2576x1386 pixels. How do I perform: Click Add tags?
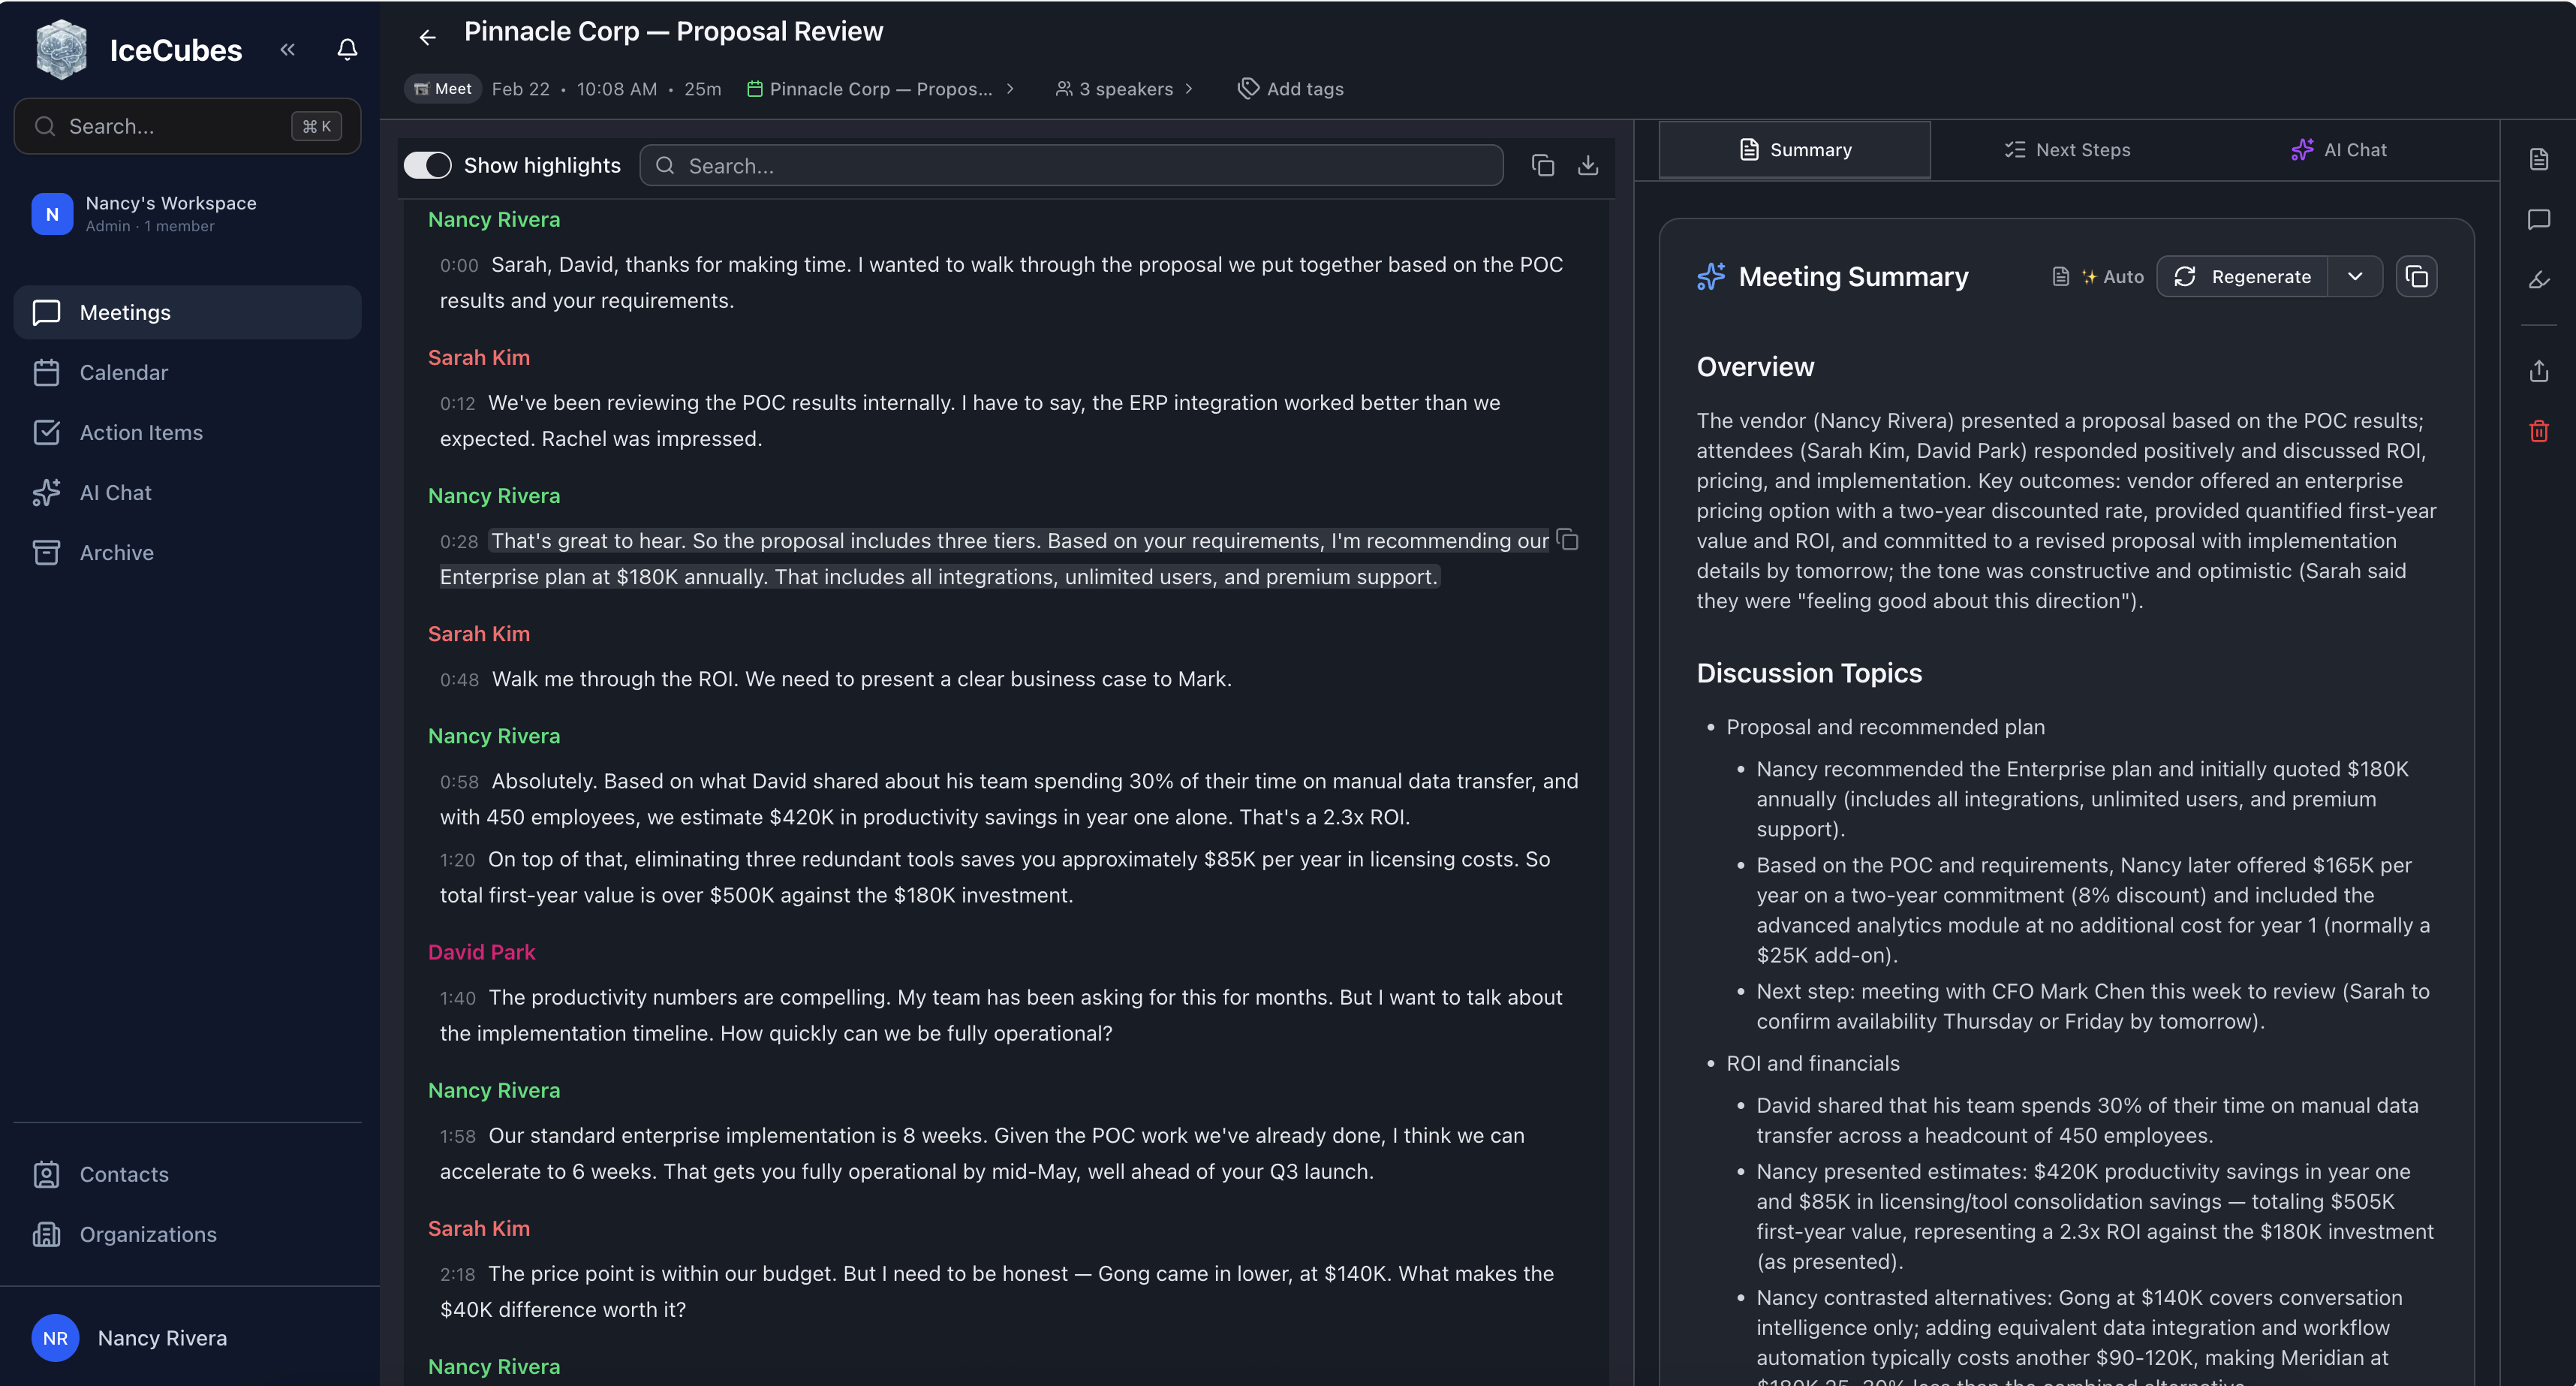pos(1290,89)
